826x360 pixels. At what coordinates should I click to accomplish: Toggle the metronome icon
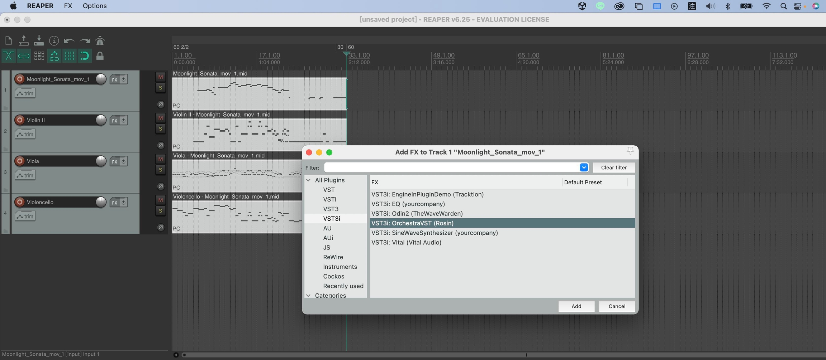coord(100,41)
